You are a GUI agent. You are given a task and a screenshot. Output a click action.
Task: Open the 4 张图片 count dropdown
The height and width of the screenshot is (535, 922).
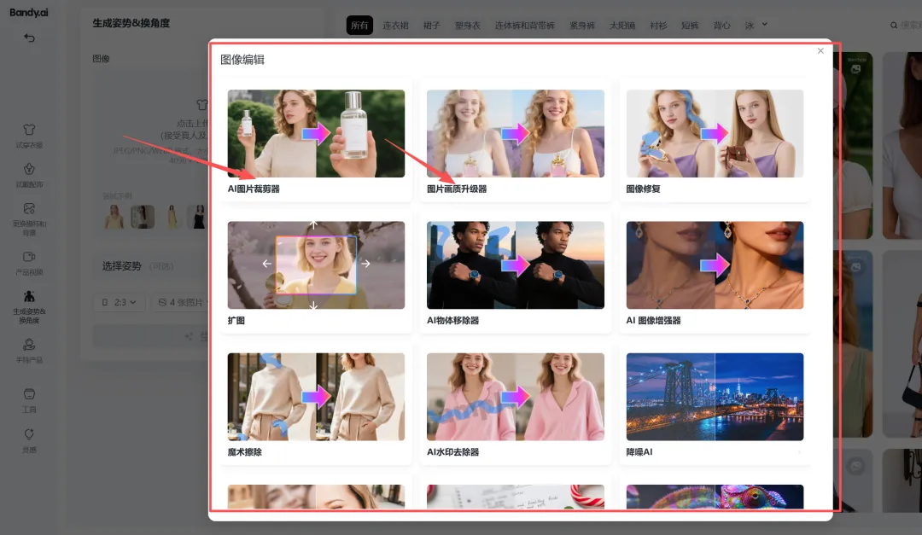tap(180, 302)
